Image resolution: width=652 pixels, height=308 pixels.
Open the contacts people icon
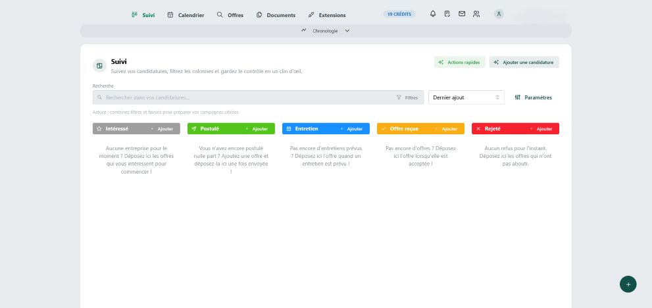(x=476, y=14)
